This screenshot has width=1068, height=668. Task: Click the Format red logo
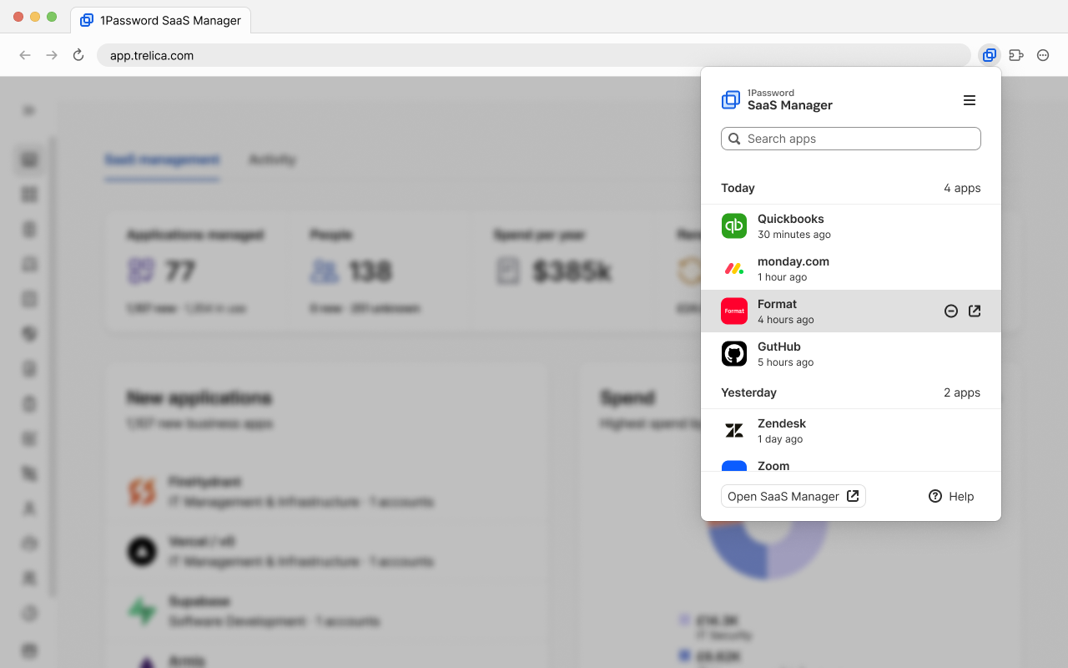click(x=734, y=311)
